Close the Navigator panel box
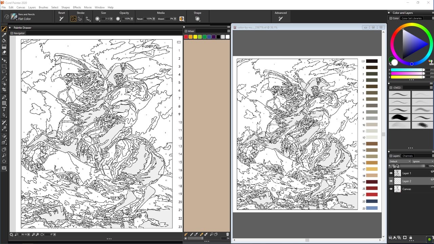 (x=12, y=33)
